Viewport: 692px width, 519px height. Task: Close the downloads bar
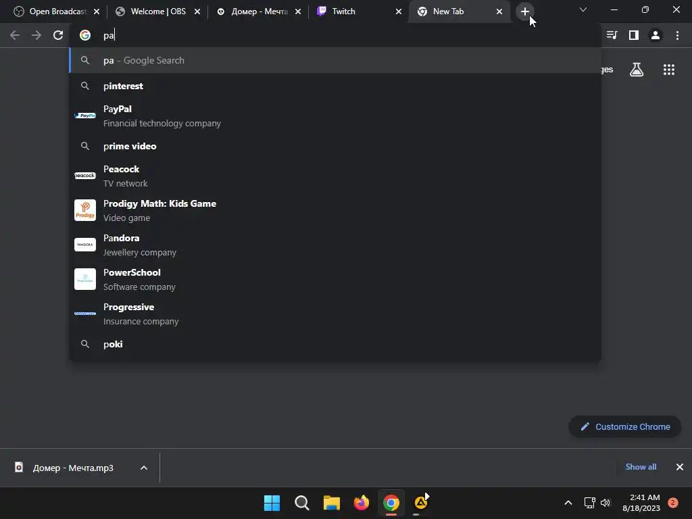click(x=680, y=467)
